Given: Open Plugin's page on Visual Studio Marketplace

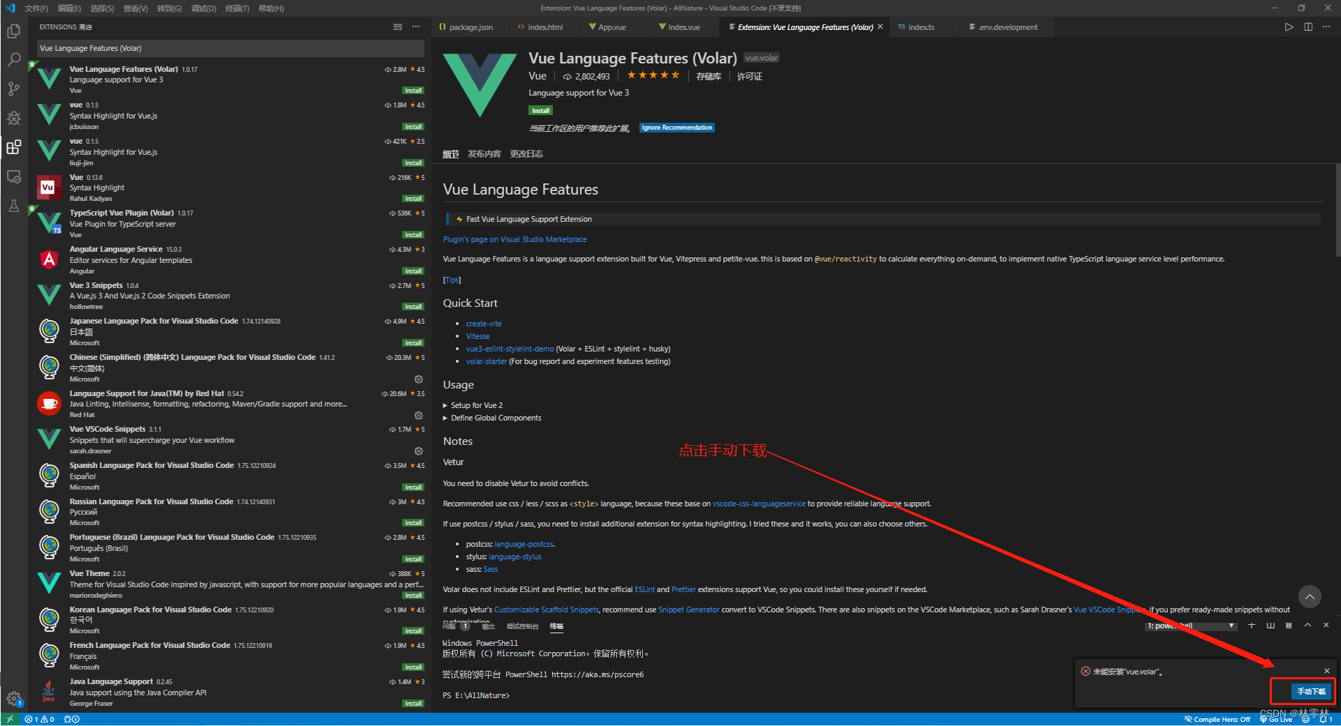Looking at the screenshot, I should [x=514, y=239].
